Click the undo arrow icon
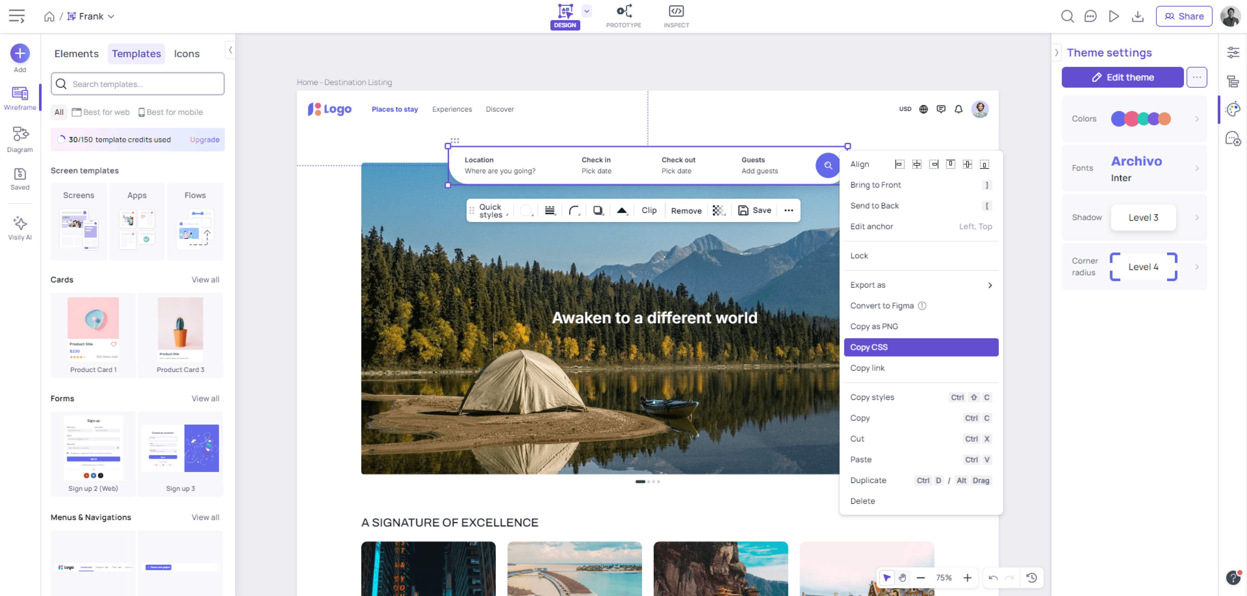This screenshot has width=1247, height=596. tap(993, 578)
